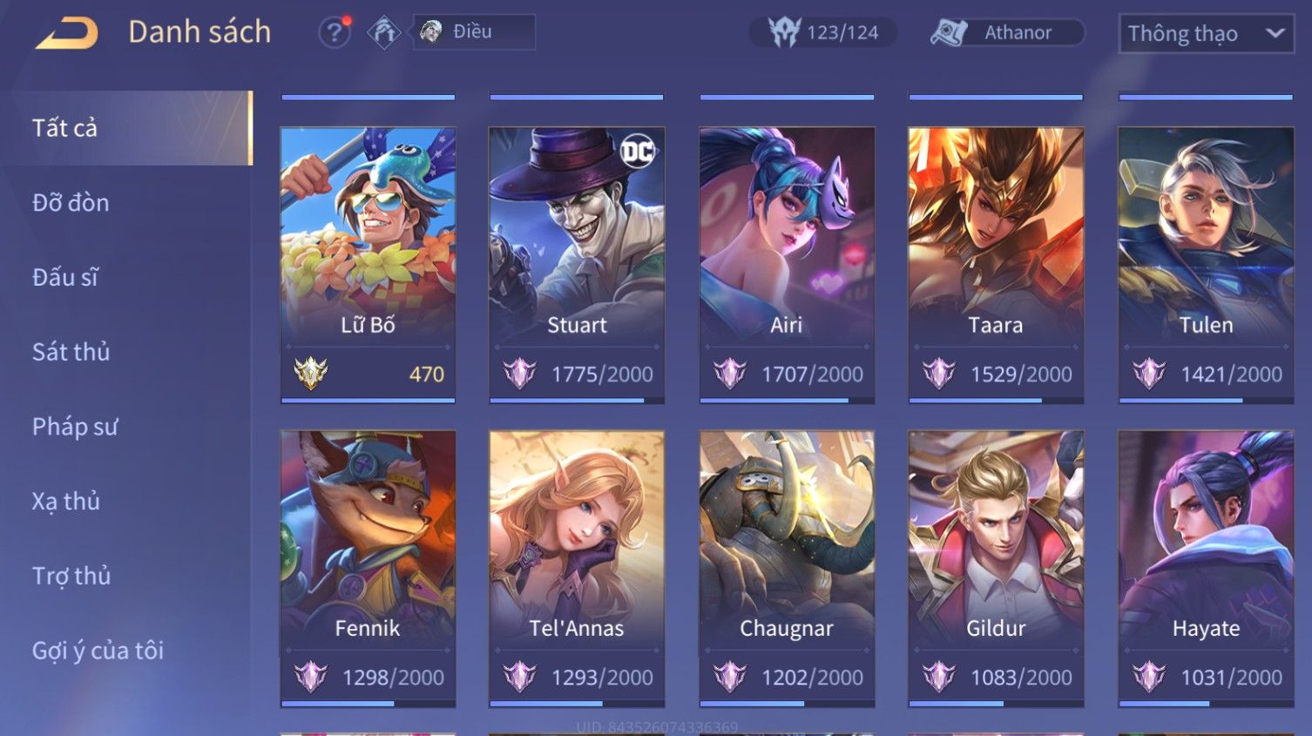Open the Athanor scroll icon

(949, 33)
